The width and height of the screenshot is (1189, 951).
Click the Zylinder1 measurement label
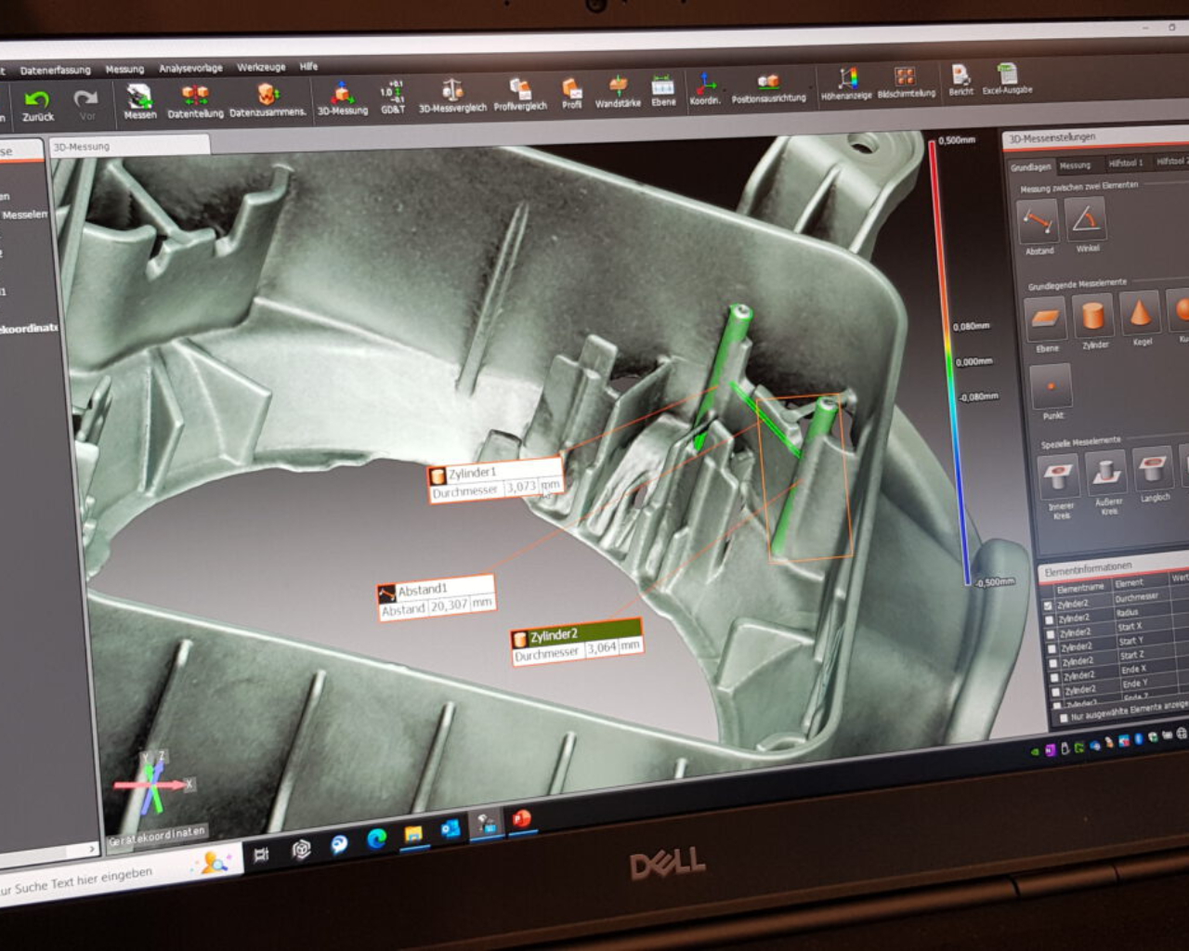[495, 480]
